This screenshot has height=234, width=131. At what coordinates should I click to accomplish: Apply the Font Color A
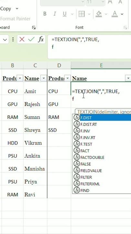coord(115,14)
